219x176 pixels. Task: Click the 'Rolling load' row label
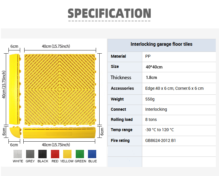122,119
